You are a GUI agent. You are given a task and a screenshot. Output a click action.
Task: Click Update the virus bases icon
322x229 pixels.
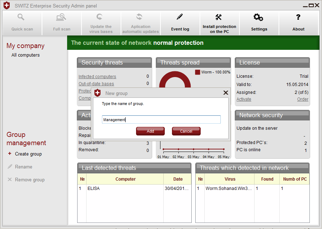[x=100, y=16]
